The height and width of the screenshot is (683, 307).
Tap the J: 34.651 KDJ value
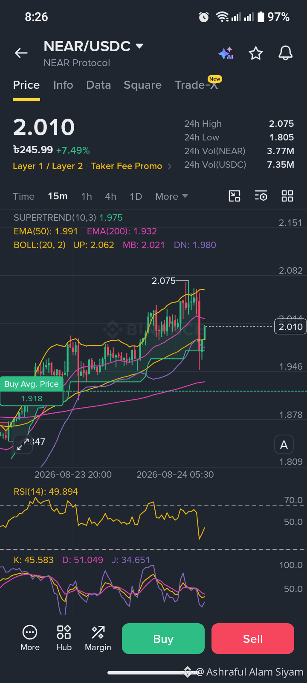pos(131,560)
